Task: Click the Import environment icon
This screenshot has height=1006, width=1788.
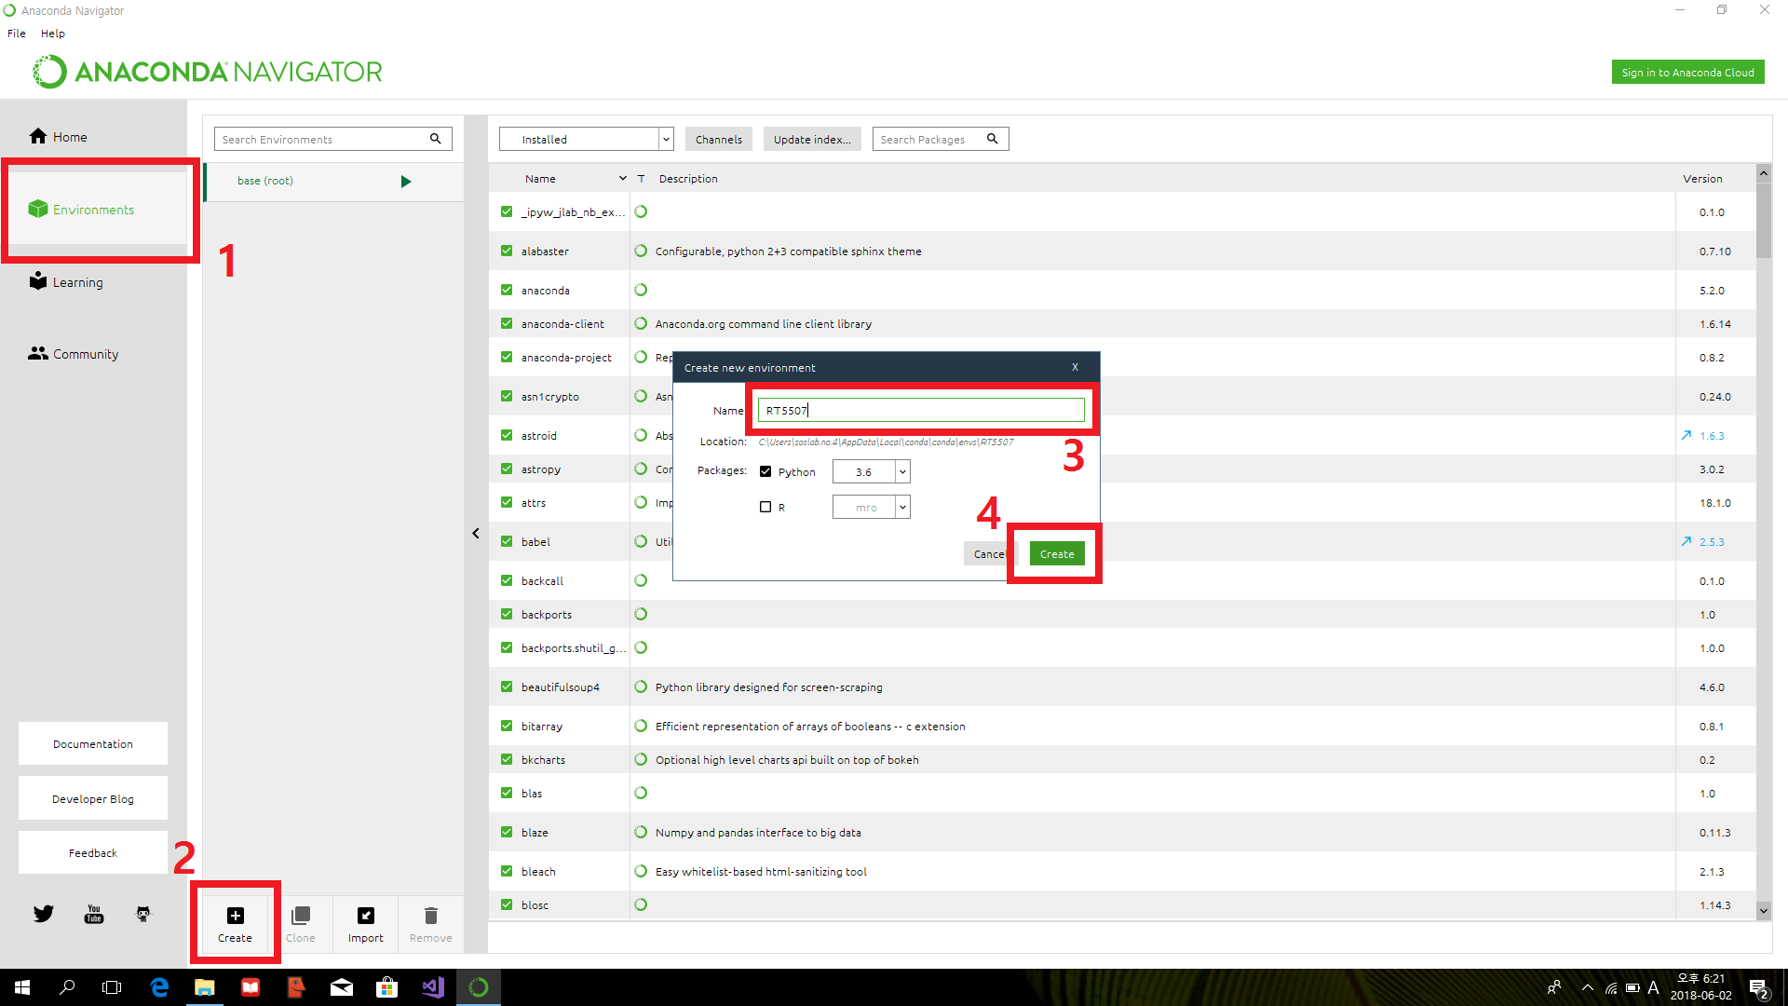Action: 366,916
